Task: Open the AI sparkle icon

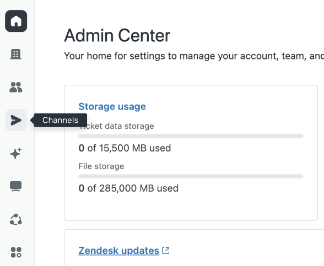Action: 16,153
